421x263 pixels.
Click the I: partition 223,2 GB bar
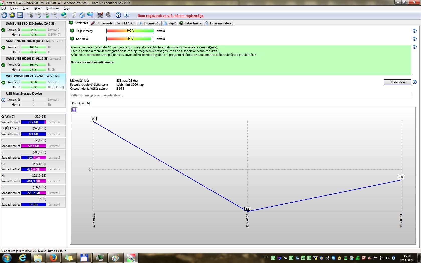(34, 193)
